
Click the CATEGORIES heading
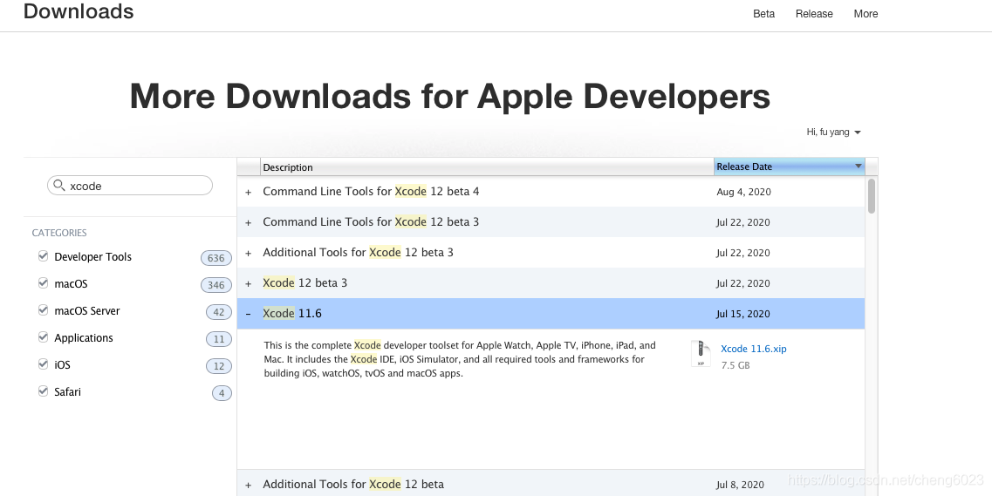pyautogui.click(x=59, y=233)
